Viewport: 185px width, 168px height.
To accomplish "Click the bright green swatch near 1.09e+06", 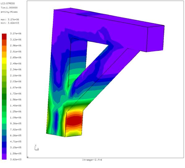I will [5, 115].
